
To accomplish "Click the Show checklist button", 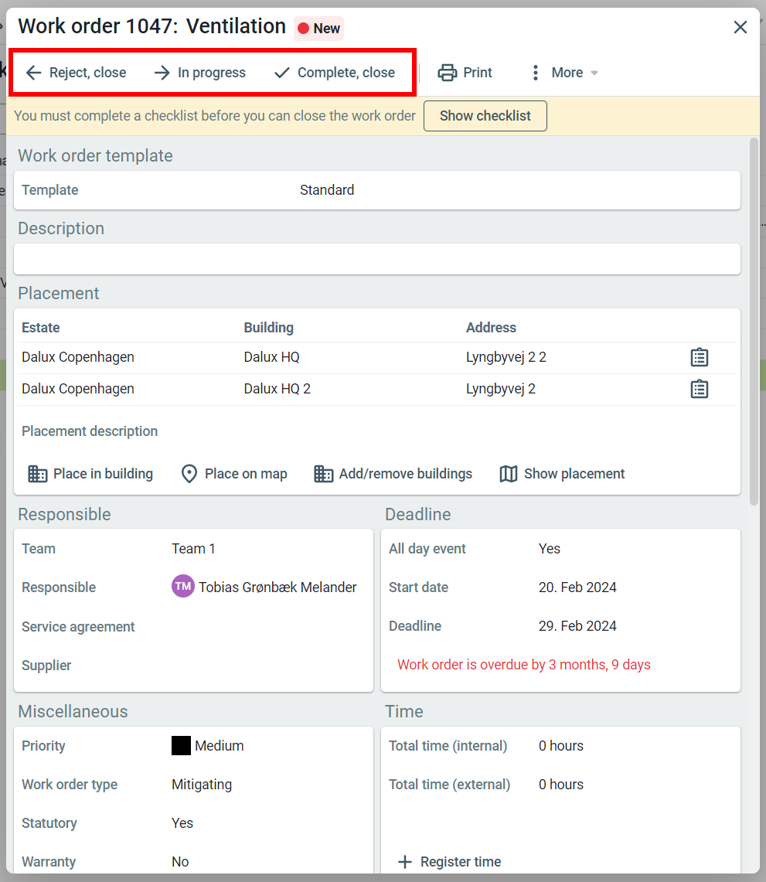I will pyautogui.click(x=485, y=116).
